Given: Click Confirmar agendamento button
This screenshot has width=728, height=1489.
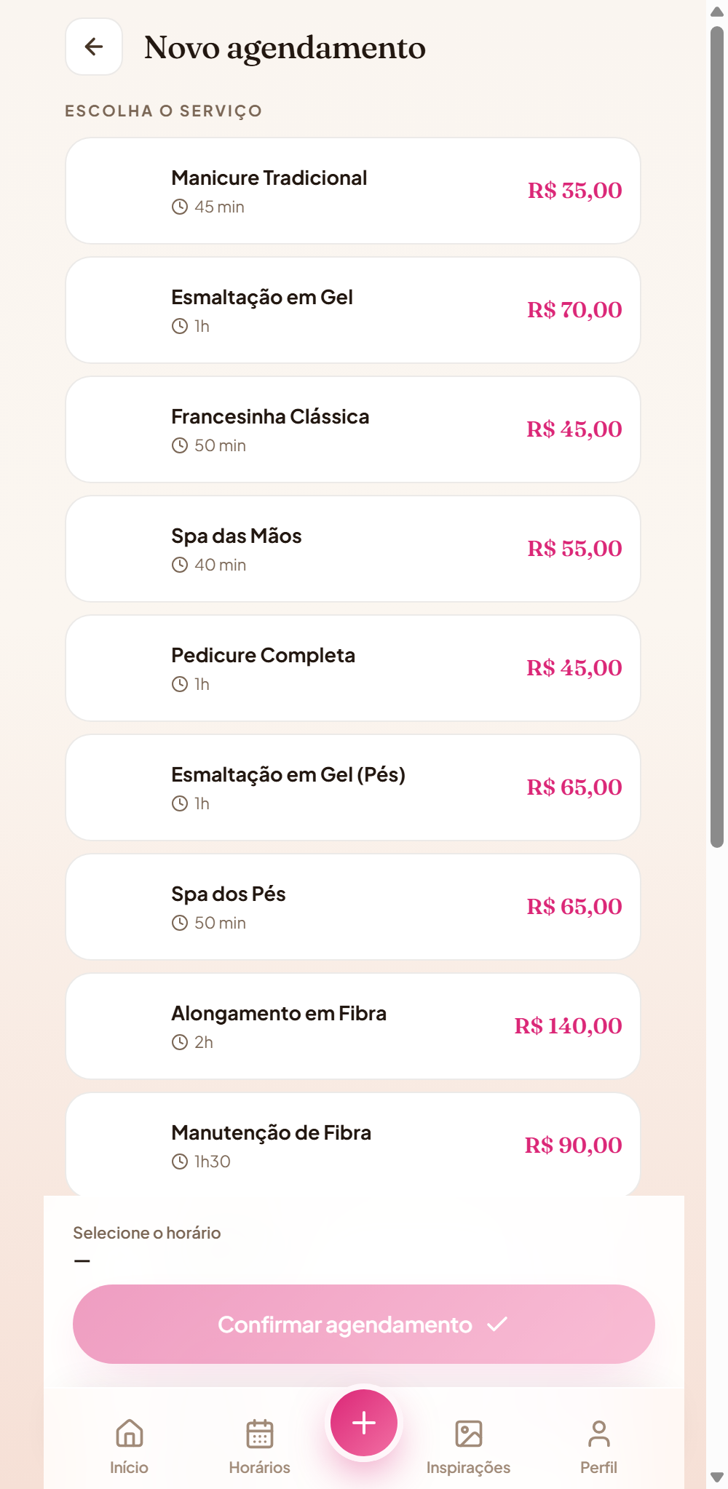Looking at the screenshot, I should (364, 1324).
